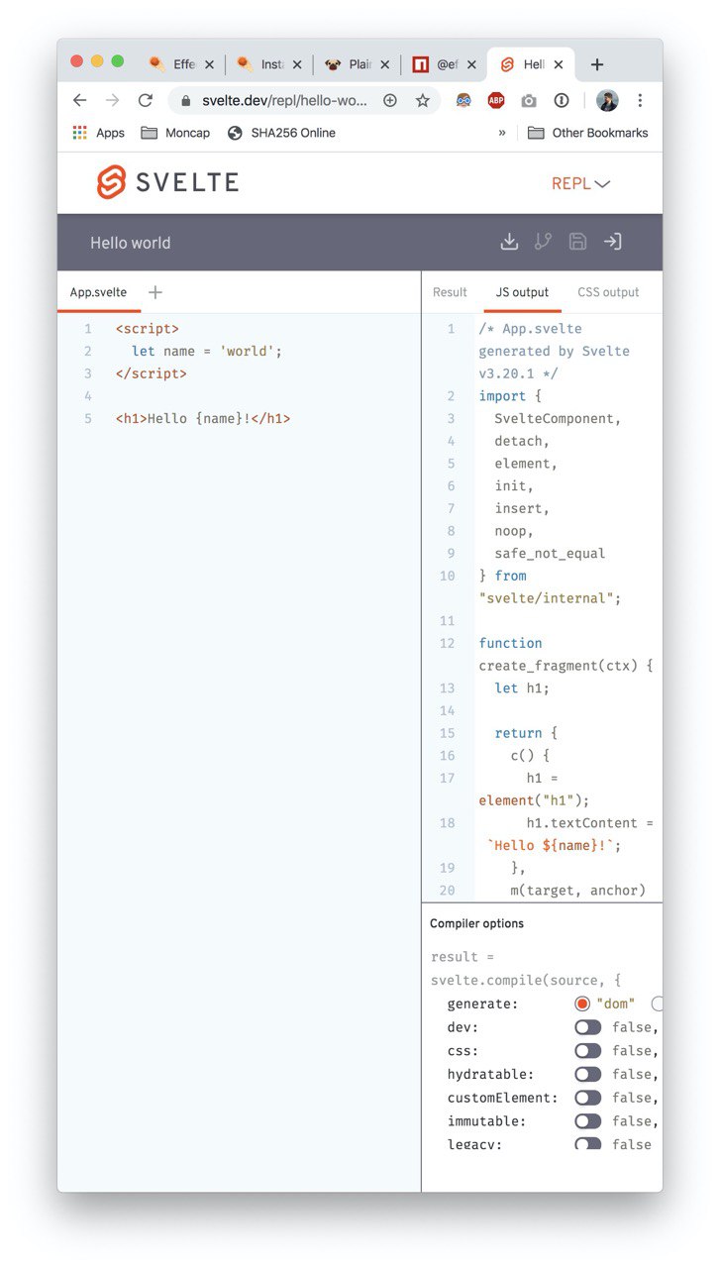
Task: Go back with browser back arrow
Action: click(80, 100)
